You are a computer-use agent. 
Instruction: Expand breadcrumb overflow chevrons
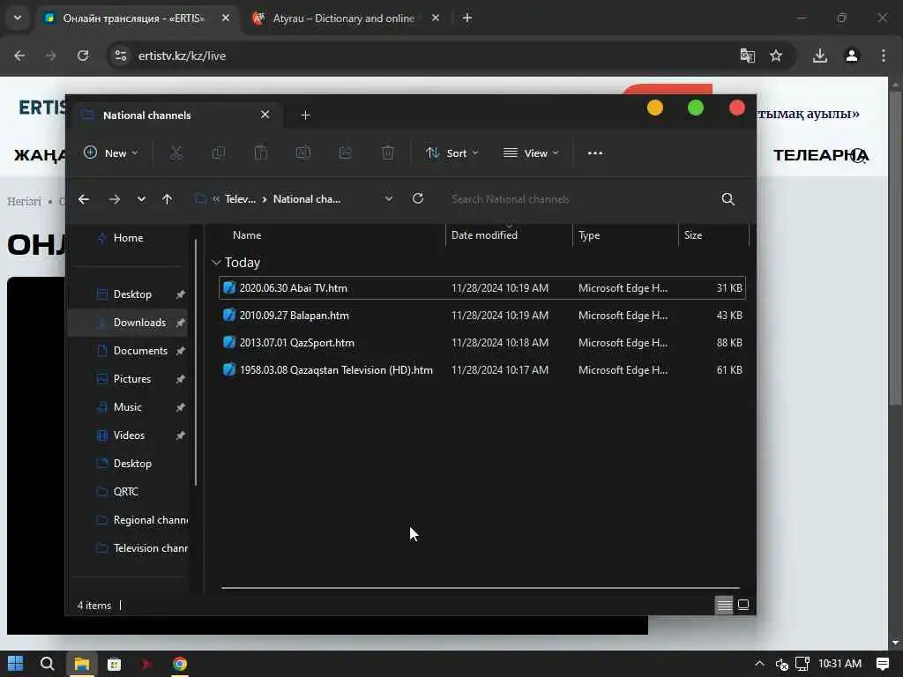216,199
